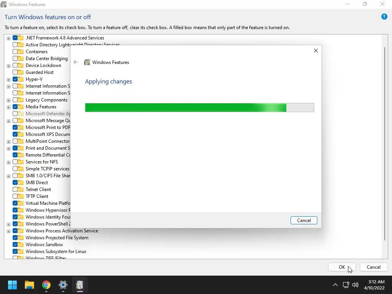The height and width of the screenshot is (294, 392).
Task: Enable Data Center Bridging checkbox
Action: pyautogui.click(x=15, y=59)
